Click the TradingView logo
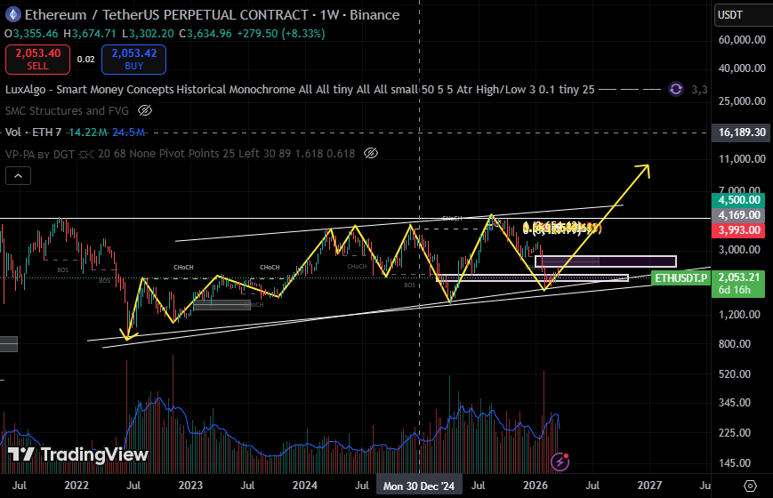The height and width of the screenshot is (498, 773). (77, 454)
